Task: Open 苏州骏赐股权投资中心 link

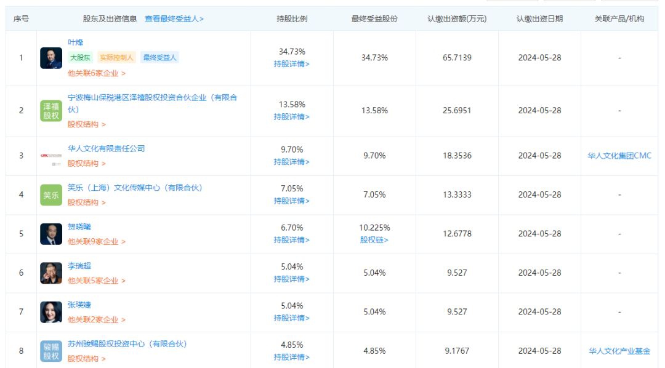Action: pos(127,344)
